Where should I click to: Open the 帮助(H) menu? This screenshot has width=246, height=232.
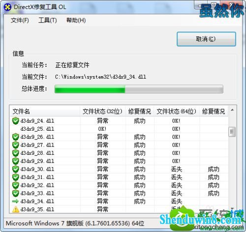(x=76, y=20)
